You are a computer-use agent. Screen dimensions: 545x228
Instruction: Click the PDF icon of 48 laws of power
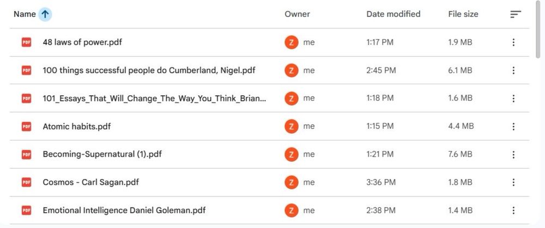(26, 42)
